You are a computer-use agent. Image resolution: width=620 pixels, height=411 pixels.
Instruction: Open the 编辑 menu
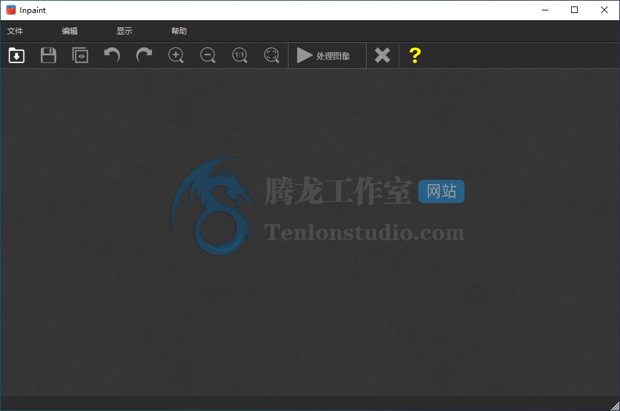click(70, 31)
